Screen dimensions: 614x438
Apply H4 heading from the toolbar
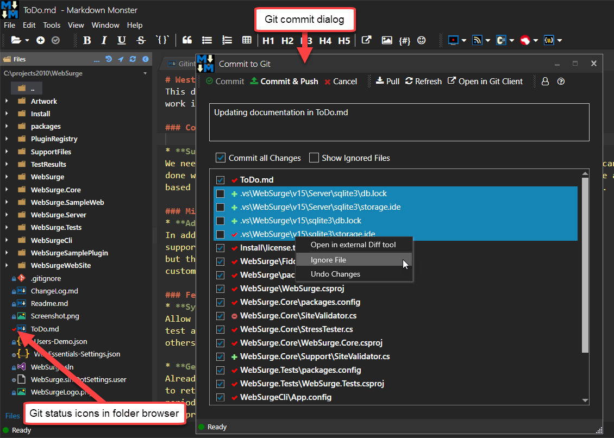(325, 41)
